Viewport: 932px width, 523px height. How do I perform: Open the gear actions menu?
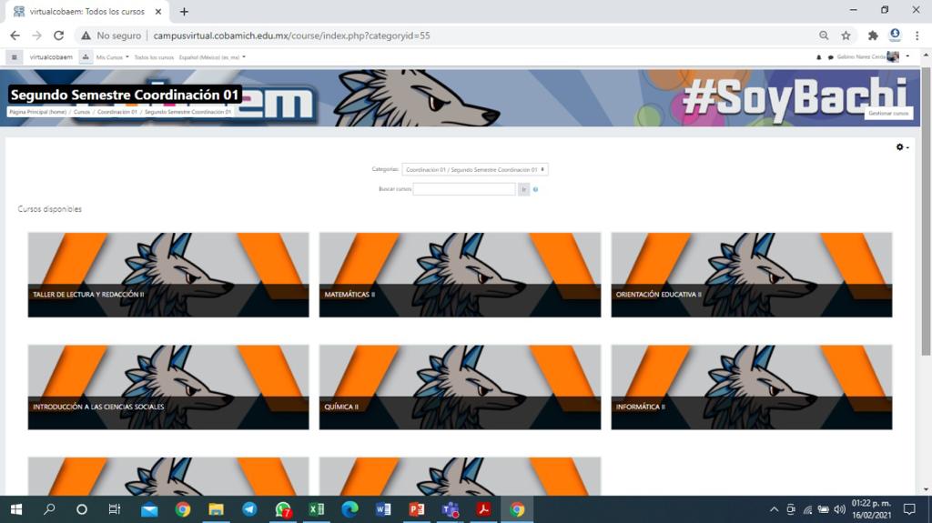tap(901, 147)
